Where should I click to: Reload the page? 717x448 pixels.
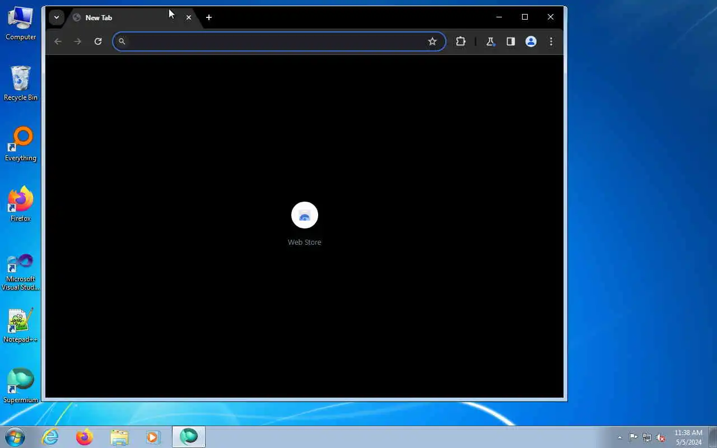point(98,41)
